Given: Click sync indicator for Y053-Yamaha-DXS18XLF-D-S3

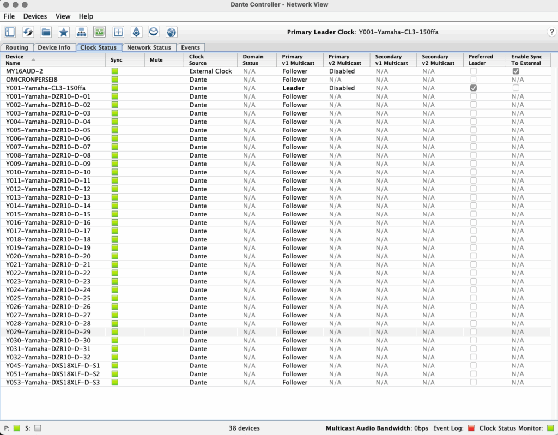Looking at the screenshot, I should click(114, 382).
